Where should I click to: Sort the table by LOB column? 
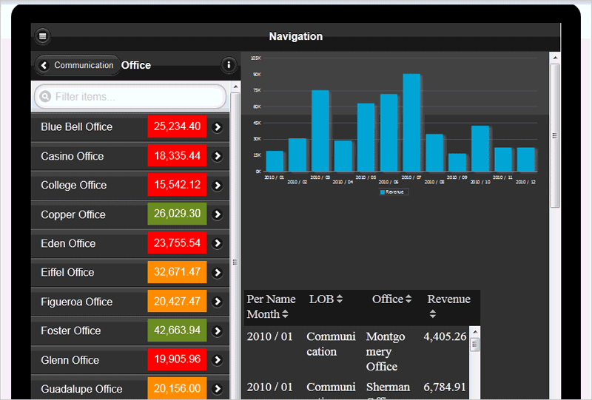click(x=326, y=299)
